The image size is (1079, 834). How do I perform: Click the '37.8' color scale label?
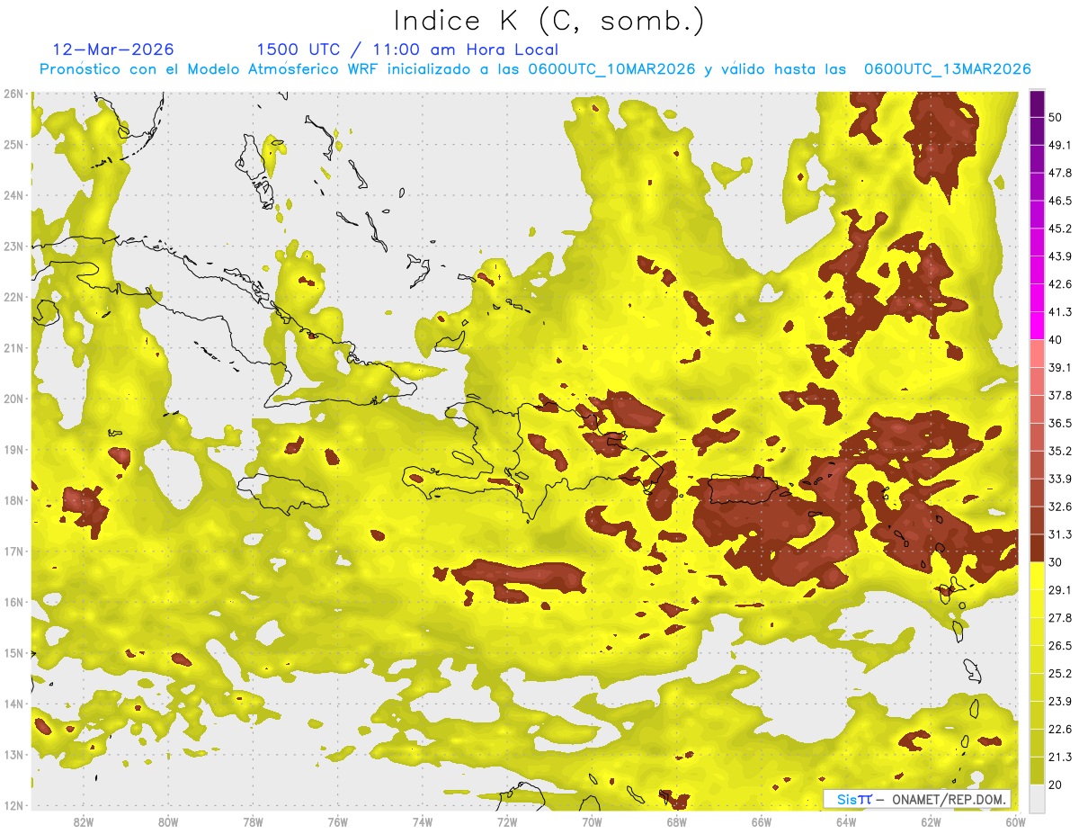[x=1060, y=395]
